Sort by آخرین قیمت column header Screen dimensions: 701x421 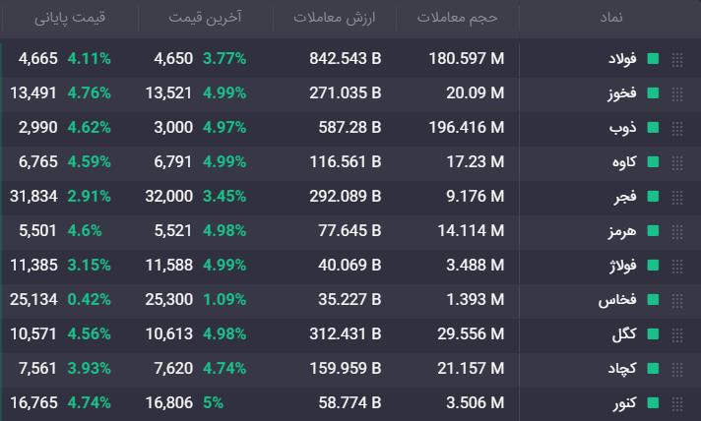click(x=205, y=18)
